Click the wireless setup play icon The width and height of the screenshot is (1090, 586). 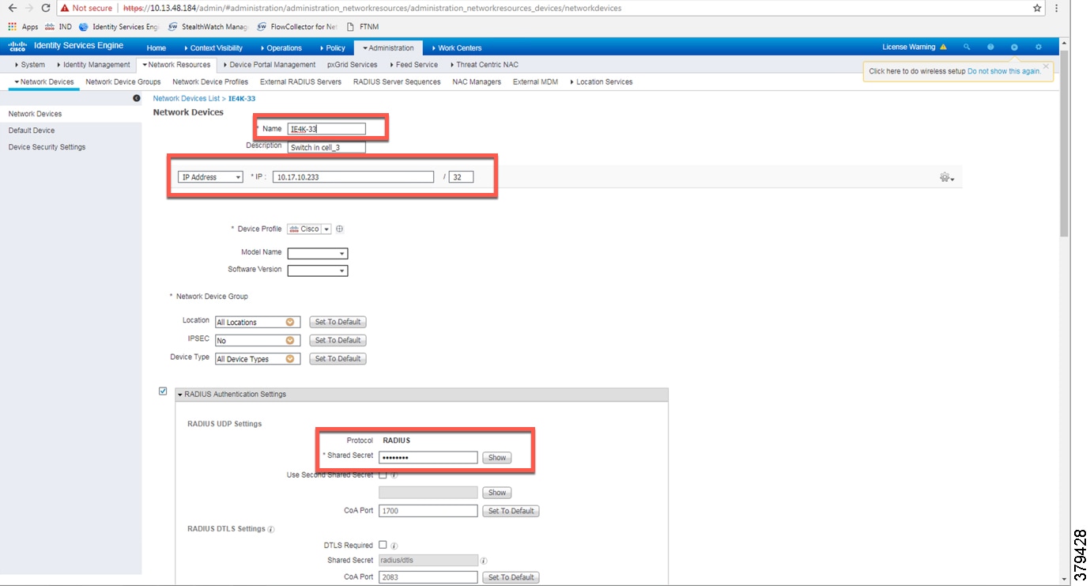tap(1014, 47)
